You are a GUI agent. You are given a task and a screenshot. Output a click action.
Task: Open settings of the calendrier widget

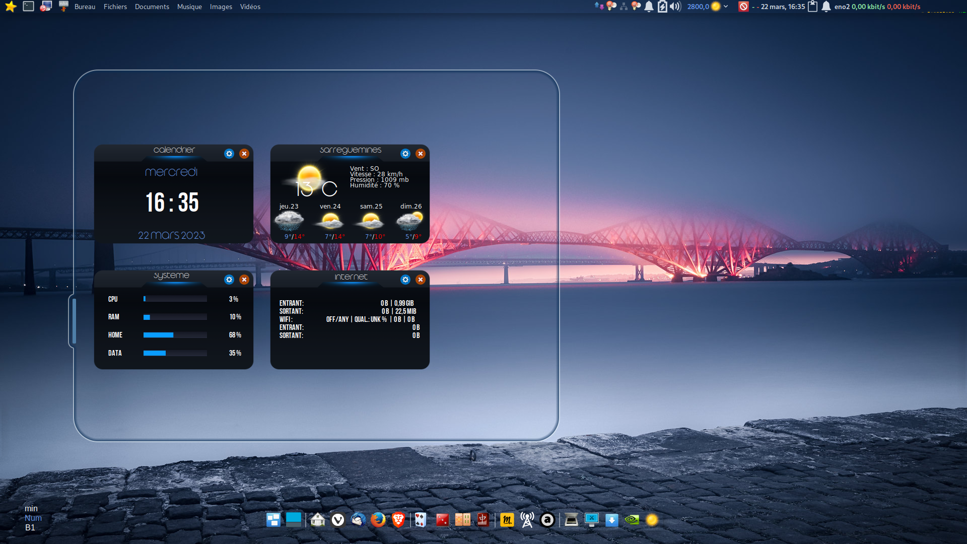point(229,154)
